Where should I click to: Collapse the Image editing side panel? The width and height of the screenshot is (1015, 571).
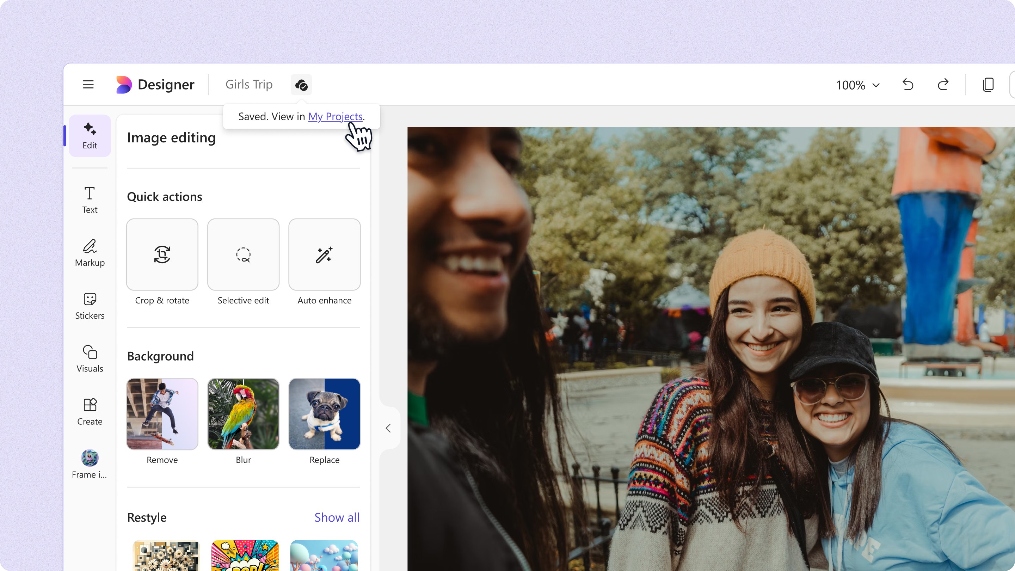click(388, 428)
